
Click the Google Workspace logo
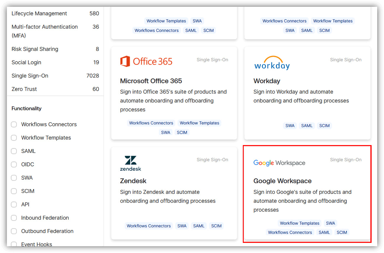(x=279, y=163)
